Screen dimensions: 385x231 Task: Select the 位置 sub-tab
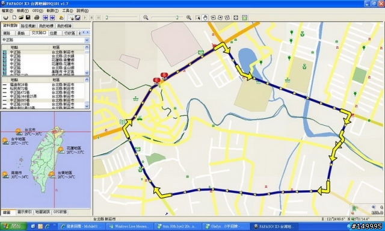pyautogui.click(x=54, y=33)
